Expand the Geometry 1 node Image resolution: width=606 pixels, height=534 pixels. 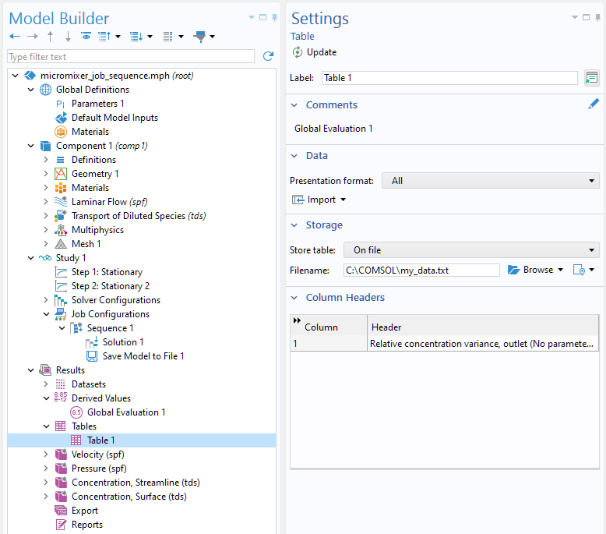point(46,174)
